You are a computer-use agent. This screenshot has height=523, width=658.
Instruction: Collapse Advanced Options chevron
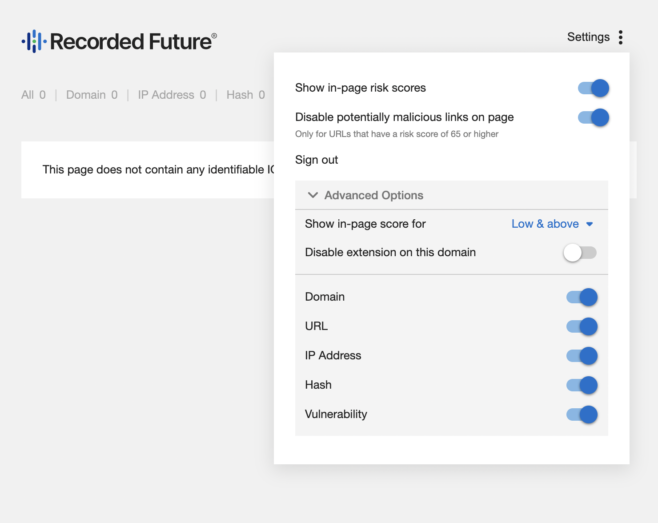coord(313,195)
